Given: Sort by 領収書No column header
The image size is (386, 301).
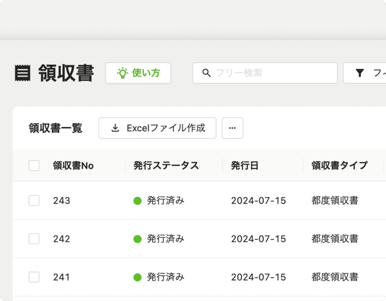Looking at the screenshot, I should point(73,166).
